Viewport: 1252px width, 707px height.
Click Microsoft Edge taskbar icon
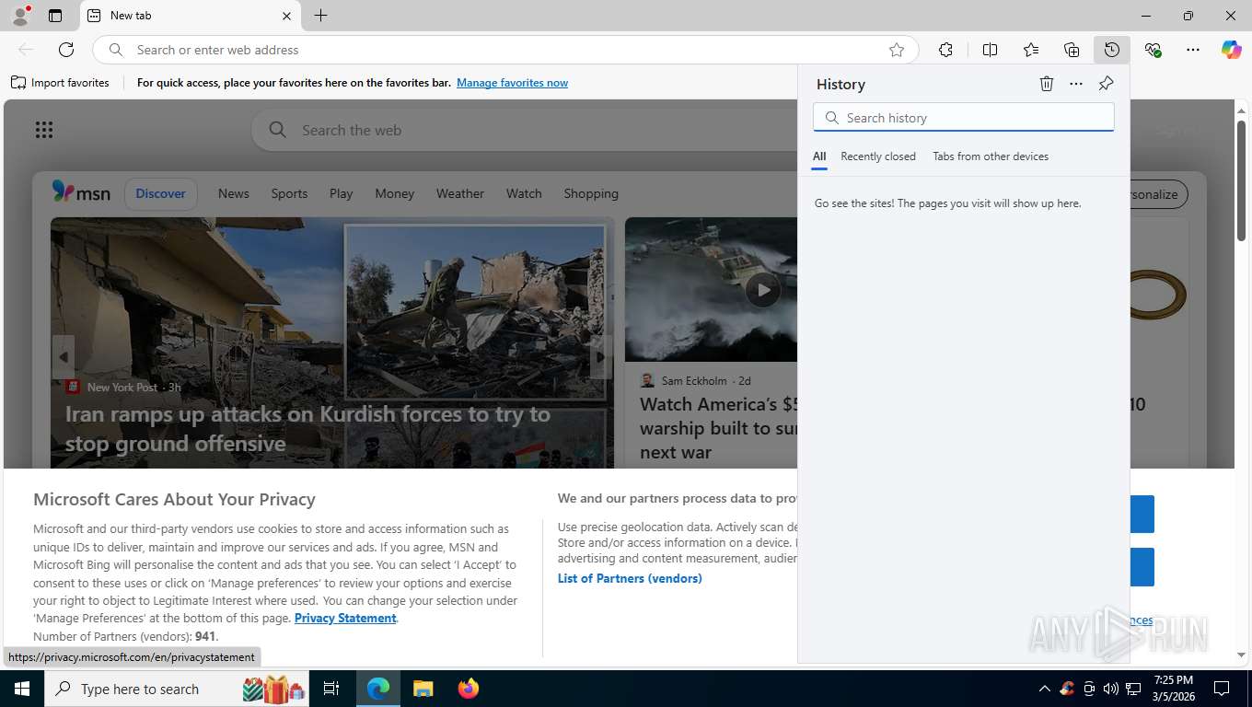pos(378,689)
